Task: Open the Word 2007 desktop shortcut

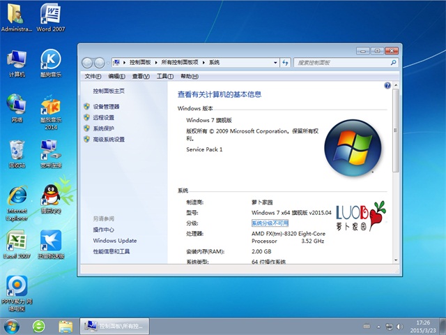Action: pos(51,17)
